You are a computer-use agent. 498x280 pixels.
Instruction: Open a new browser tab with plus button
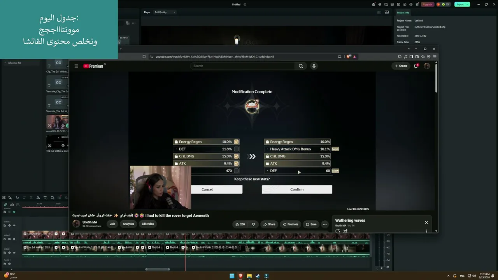tap(121, 49)
